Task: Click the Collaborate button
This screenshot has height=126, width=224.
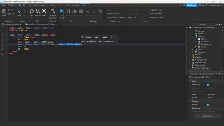Action: (x=191, y=5)
